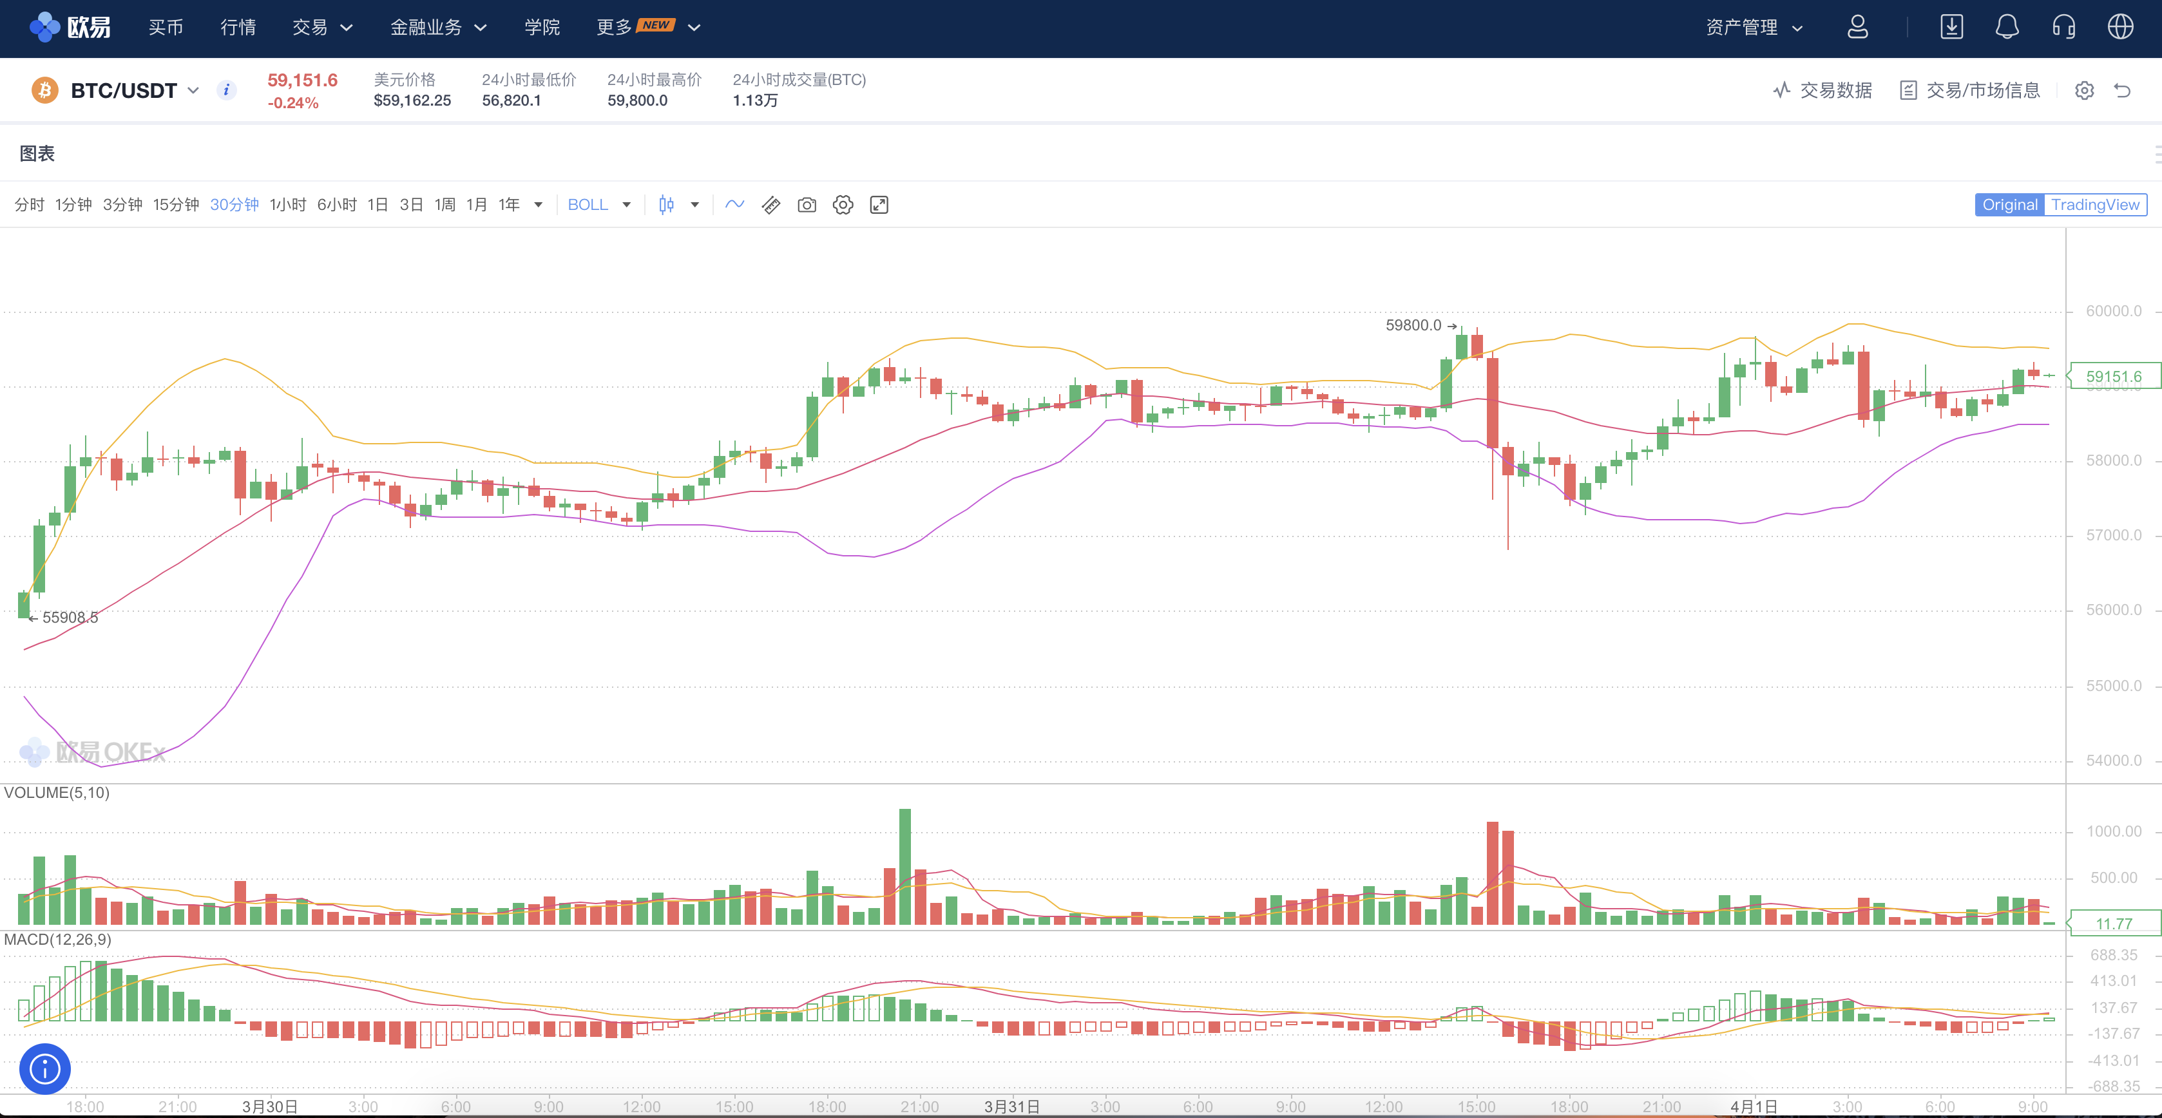This screenshot has height=1118, width=2162.
Task: Open the BOLL indicator dropdown
Action: pyautogui.click(x=598, y=205)
